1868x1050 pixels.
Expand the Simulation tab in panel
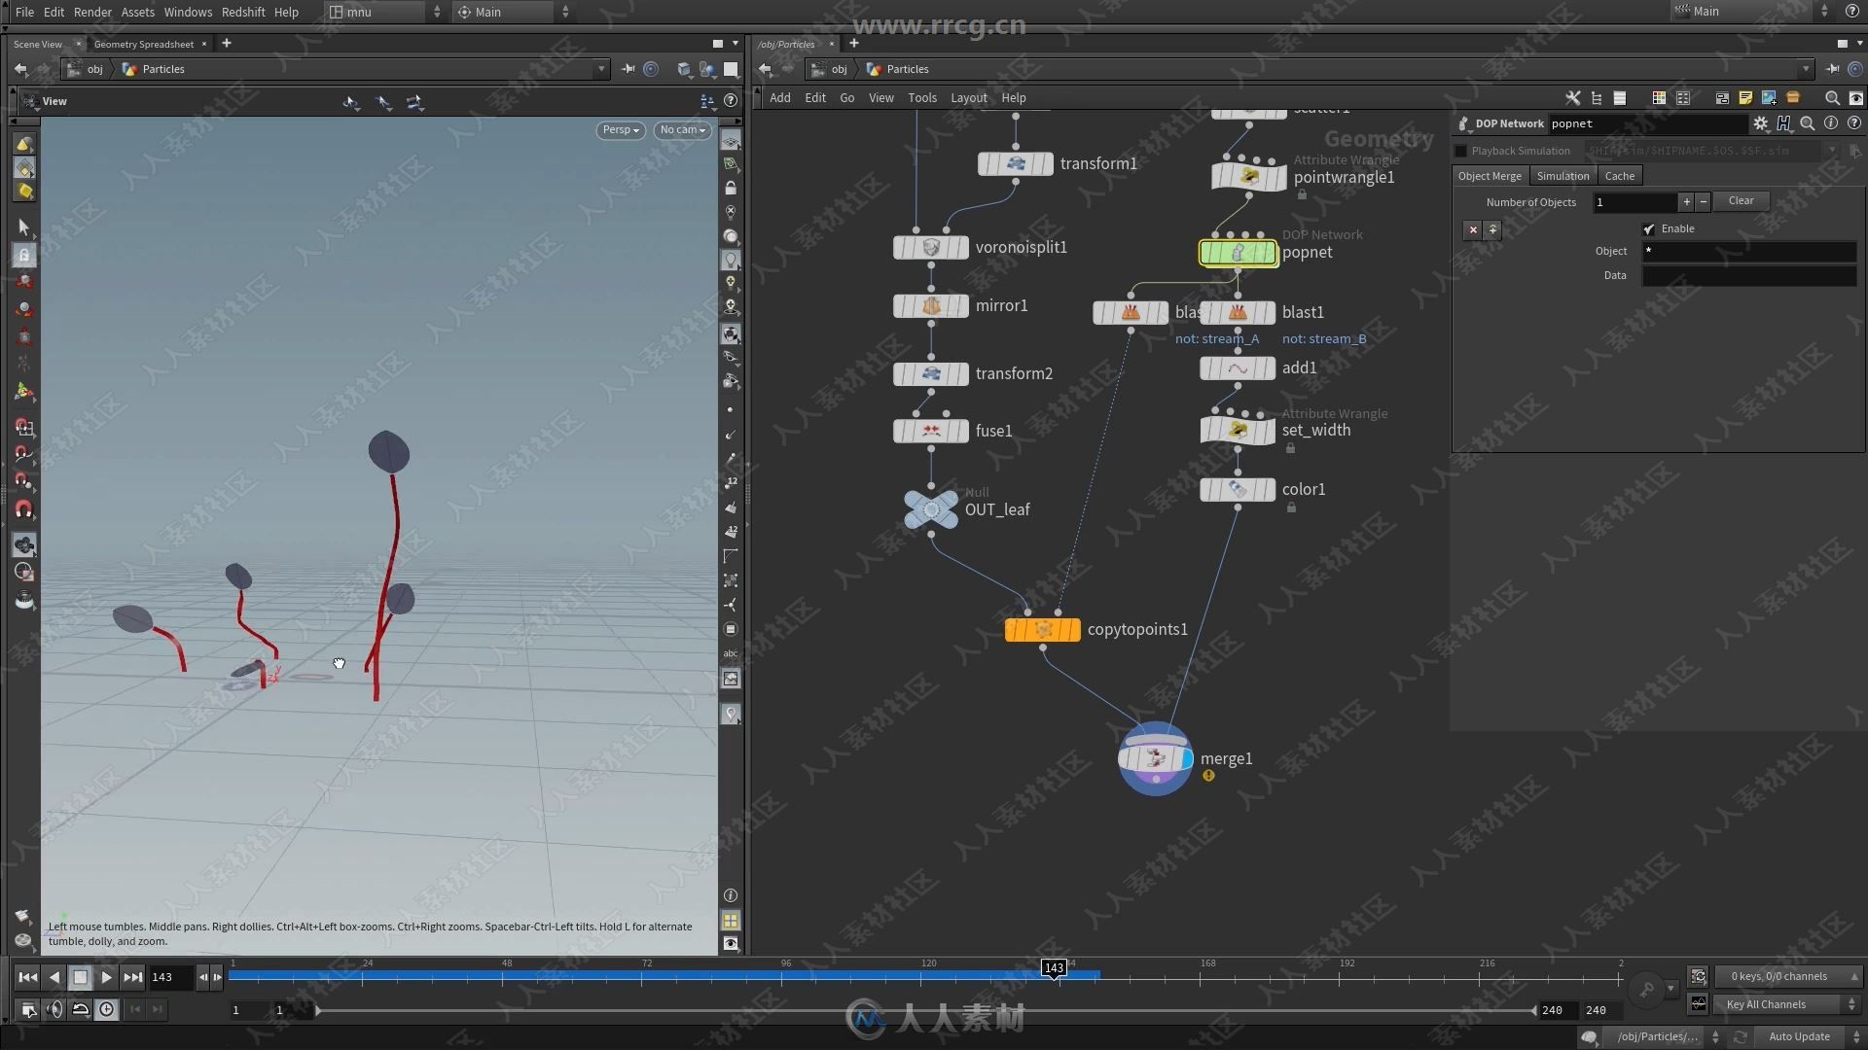[1562, 176]
